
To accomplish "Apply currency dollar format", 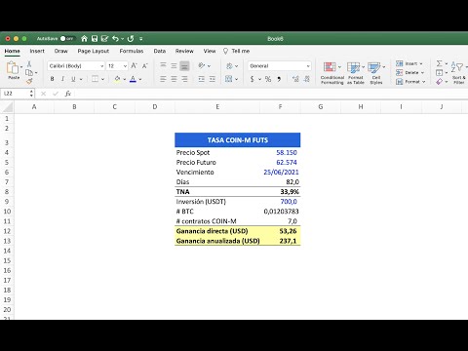I will [253, 79].
